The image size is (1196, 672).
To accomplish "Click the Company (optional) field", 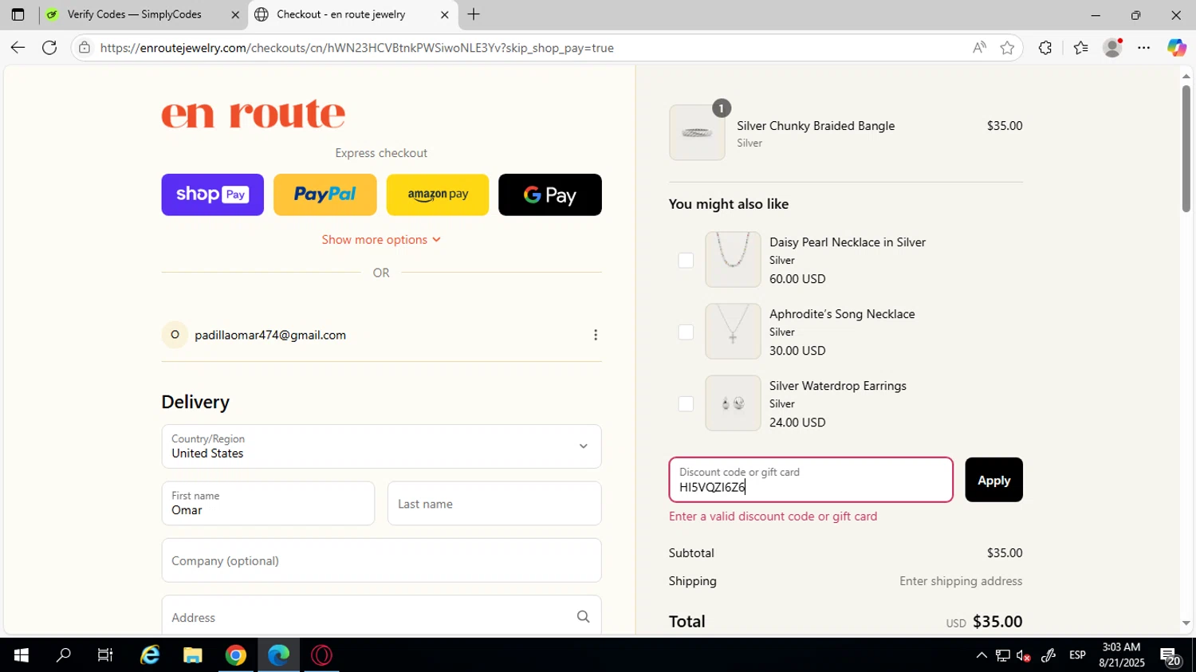I will (381, 560).
